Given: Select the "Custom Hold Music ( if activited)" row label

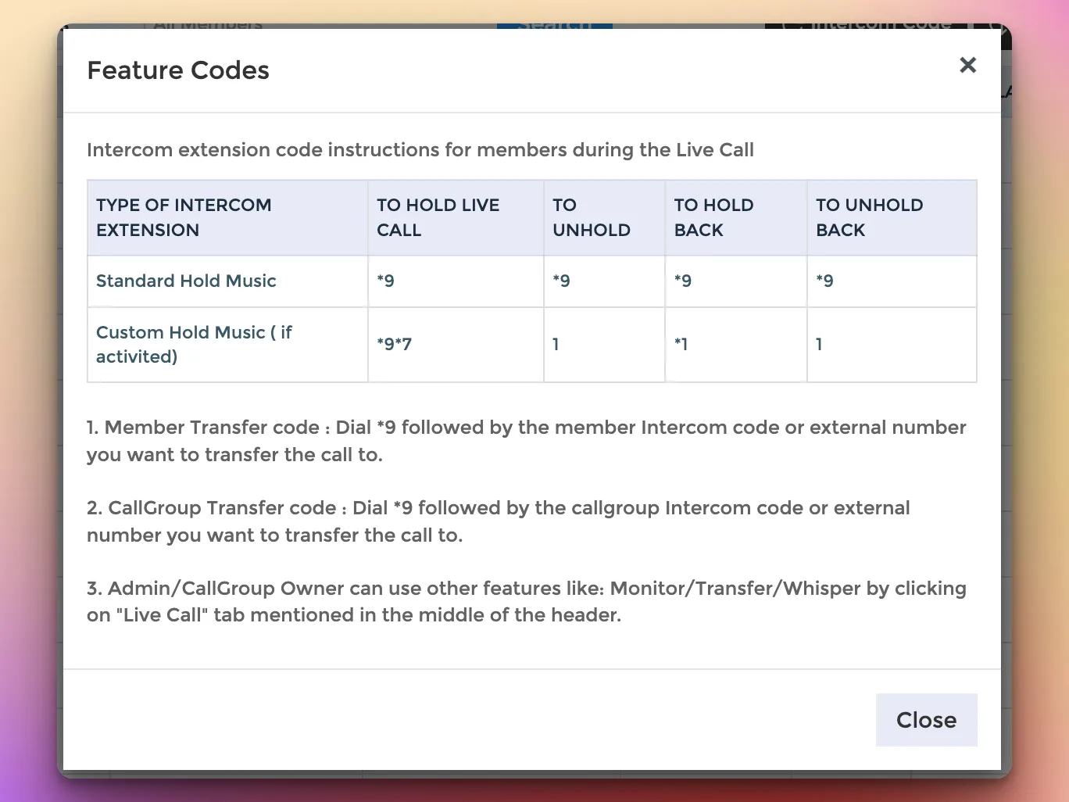Looking at the screenshot, I should [x=194, y=345].
